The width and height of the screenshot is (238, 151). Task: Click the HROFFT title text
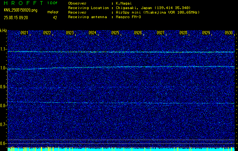pos(23,3)
